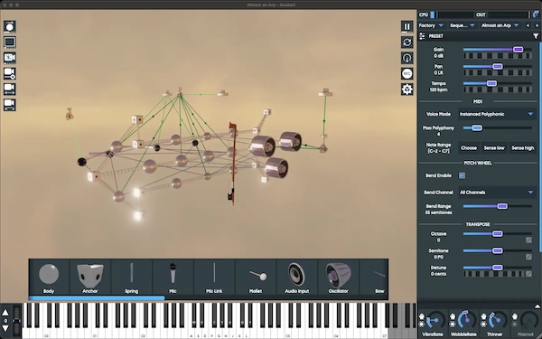The height and width of the screenshot is (339, 542).
Task: Click the Anukari logo icon next to OUT meter
Action: [x=537, y=14]
